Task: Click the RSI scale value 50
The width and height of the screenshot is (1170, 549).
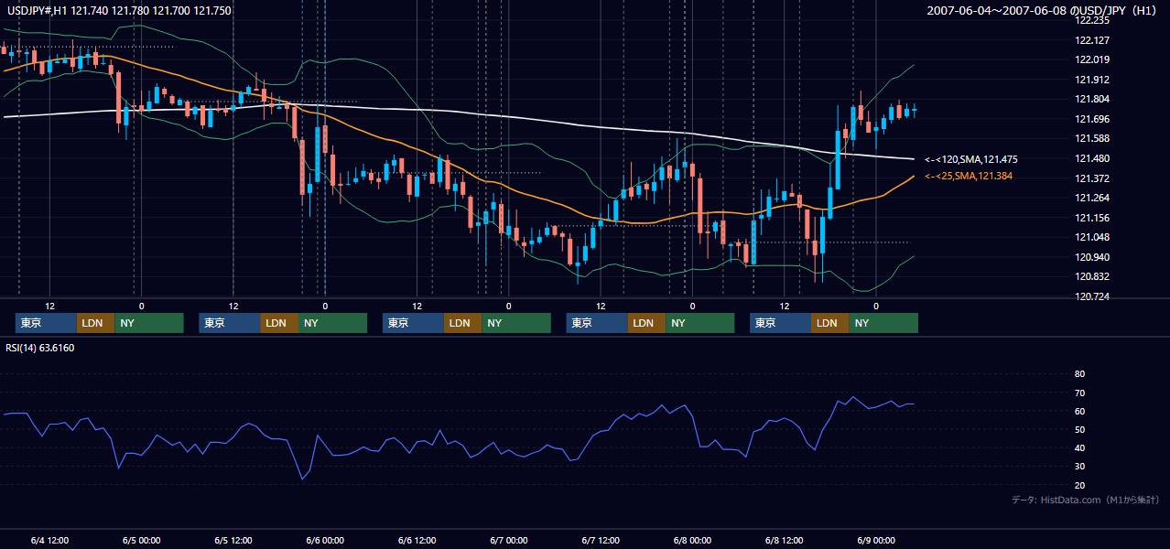Action: 1079,429
